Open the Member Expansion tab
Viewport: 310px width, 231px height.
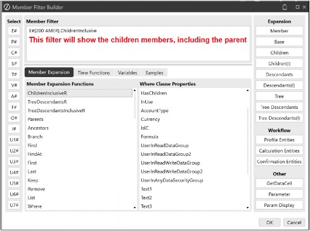pyautogui.click(x=49, y=72)
